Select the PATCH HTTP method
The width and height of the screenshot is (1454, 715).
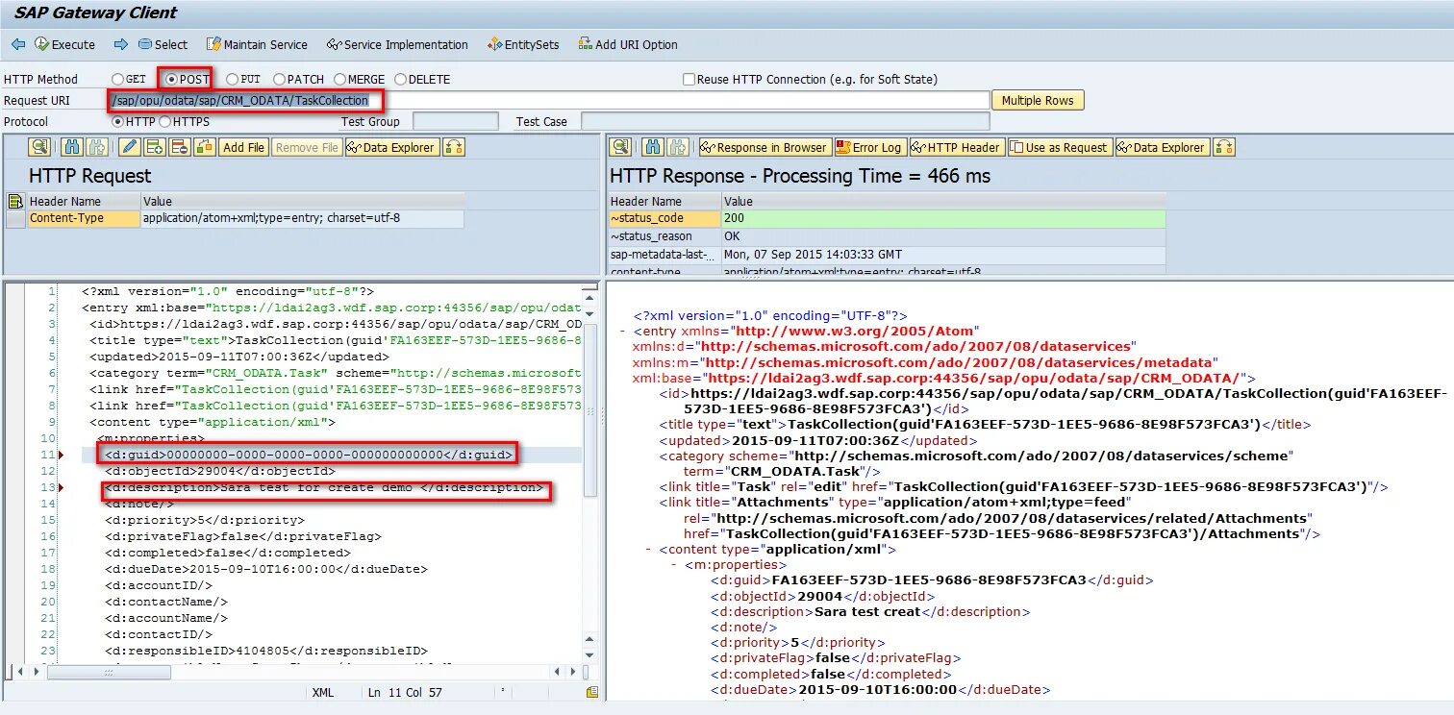(x=279, y=80)
